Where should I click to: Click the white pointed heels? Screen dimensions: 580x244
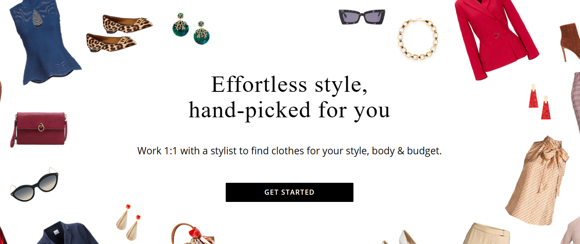tap(399, 237)
